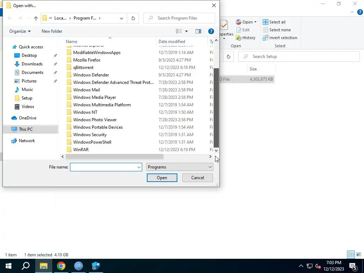The width and height of the screenshot is (364, 273).
Task: Click Select none in Explorer ribbon
Action: click(277, 30)
